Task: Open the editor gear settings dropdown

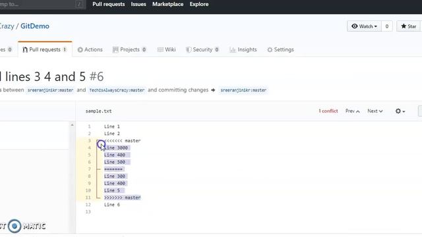Action: click(400, 111)
